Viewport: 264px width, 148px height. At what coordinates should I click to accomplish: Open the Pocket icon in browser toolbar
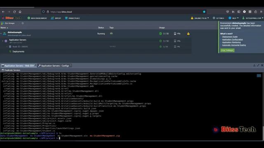tap(227, 12)
